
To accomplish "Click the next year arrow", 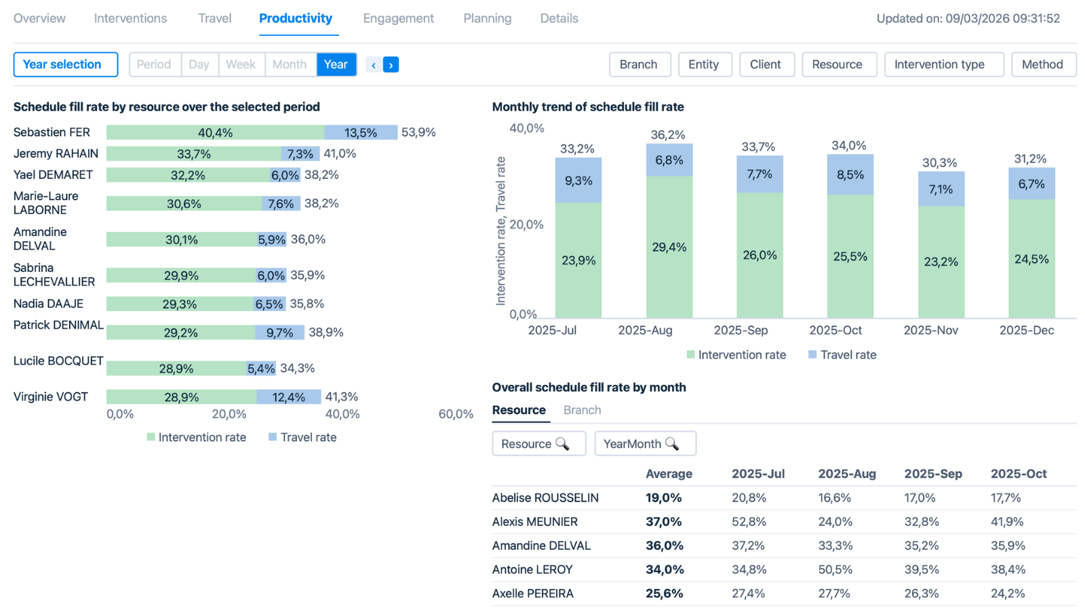I will point(391,65).
